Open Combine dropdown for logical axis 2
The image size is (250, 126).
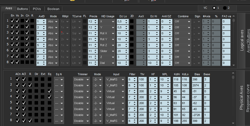point(182,27)
